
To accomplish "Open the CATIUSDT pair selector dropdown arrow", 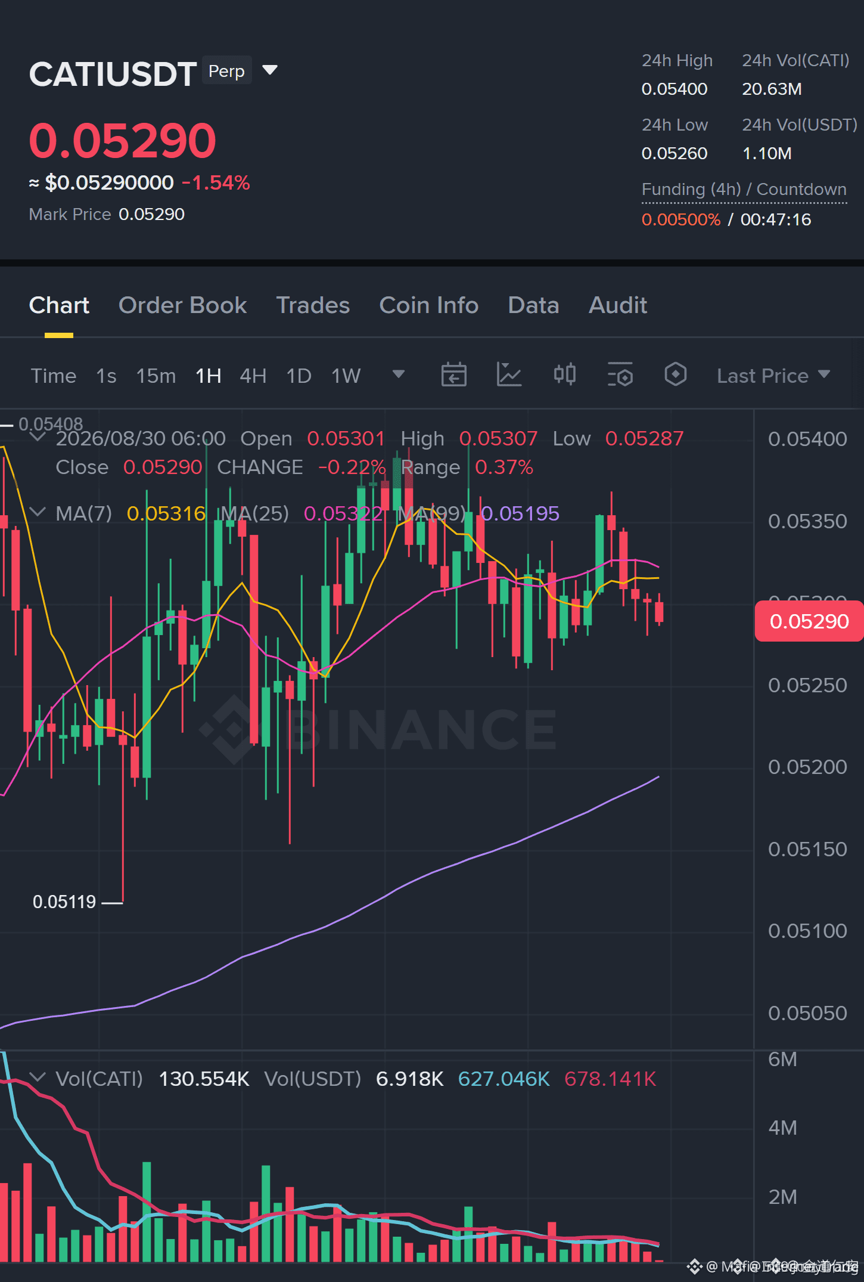I will pos(270,70).
